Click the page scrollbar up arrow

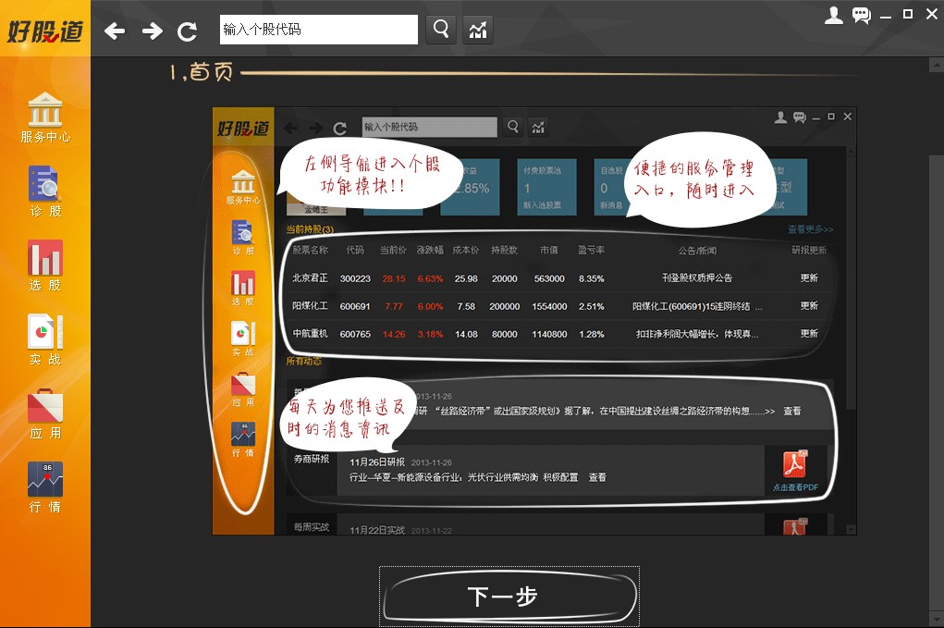(937, 64)
